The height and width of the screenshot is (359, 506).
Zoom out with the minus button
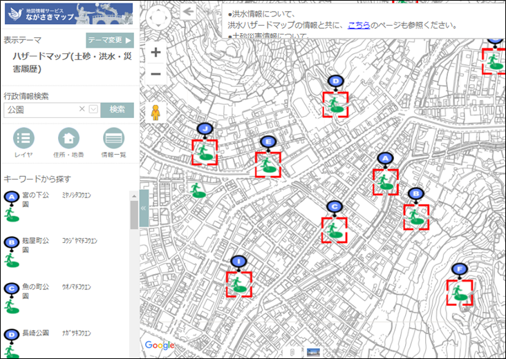156,74
